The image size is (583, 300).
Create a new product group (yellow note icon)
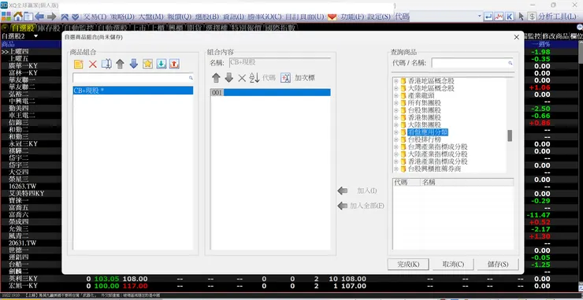click(x=79, y=64)
